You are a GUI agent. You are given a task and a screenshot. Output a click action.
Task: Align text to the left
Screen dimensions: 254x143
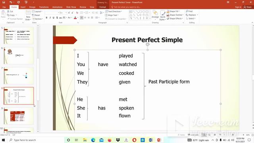click(82, 17)
